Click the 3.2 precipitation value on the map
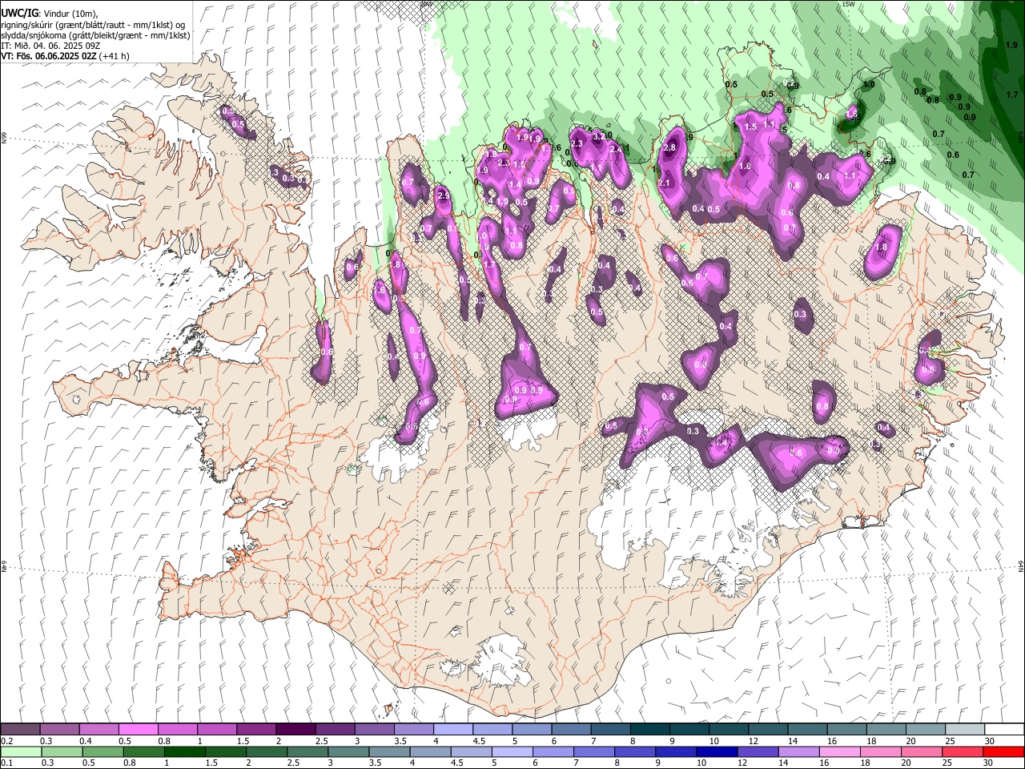Viewport: 1025px width, 769px height. 599,137
